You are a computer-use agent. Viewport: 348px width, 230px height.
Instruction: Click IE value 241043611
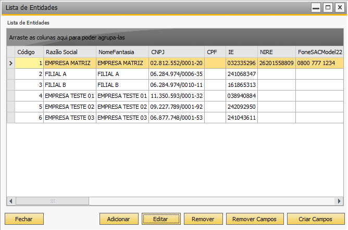(242, 118)
